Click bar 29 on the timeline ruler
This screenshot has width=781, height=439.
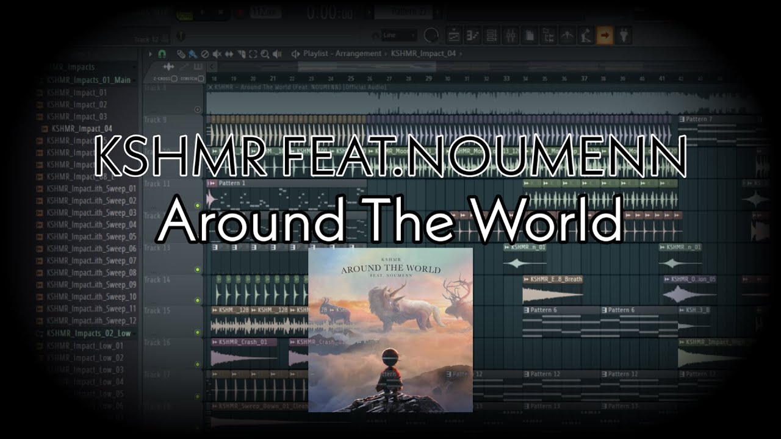pyautogui.click(x=428, y=79)
